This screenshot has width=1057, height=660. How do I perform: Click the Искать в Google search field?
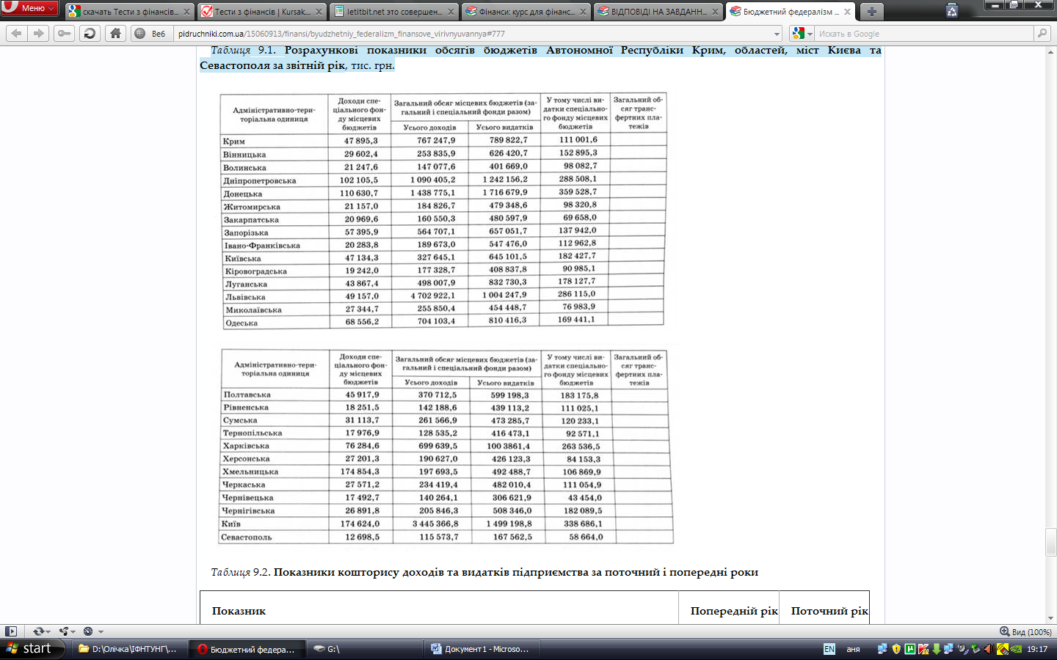coord(925,34)
